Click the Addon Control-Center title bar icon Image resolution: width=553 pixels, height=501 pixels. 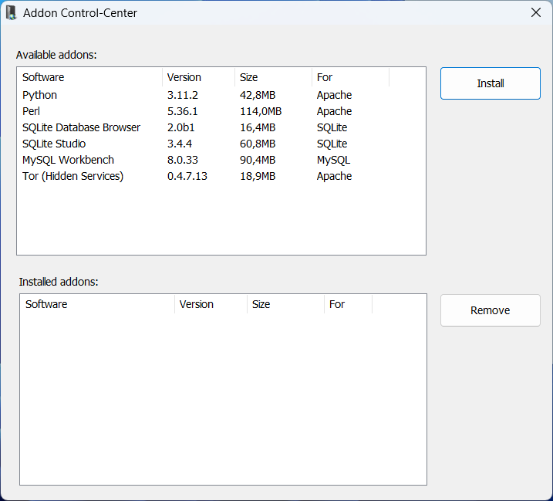12,13
